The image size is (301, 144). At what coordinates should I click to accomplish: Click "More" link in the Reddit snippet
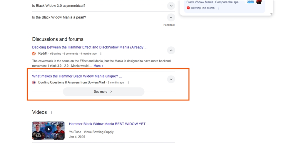coord(98,66)
